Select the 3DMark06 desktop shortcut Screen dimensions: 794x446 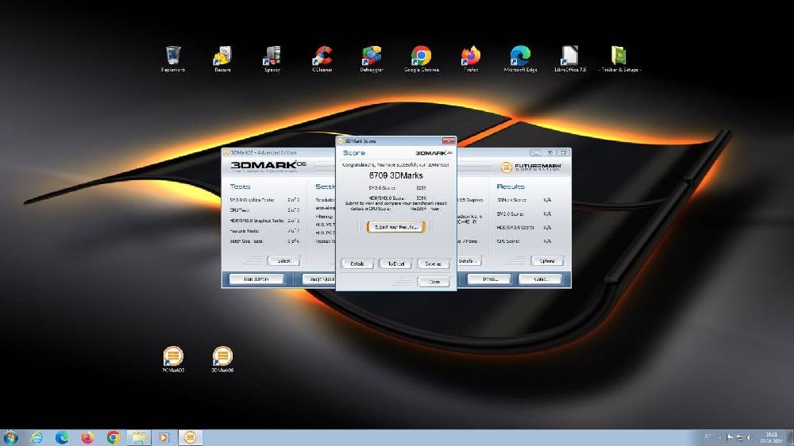click(222, 359)
